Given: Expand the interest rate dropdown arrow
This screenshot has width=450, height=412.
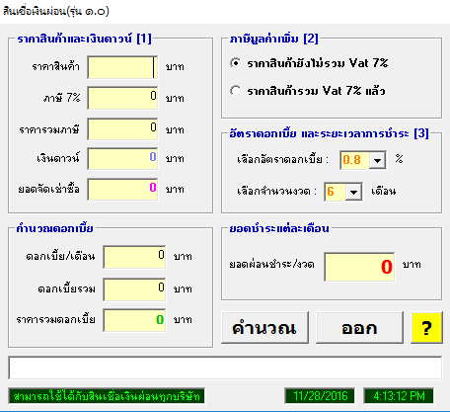Looking at the screenshot, I should (377, 160).
